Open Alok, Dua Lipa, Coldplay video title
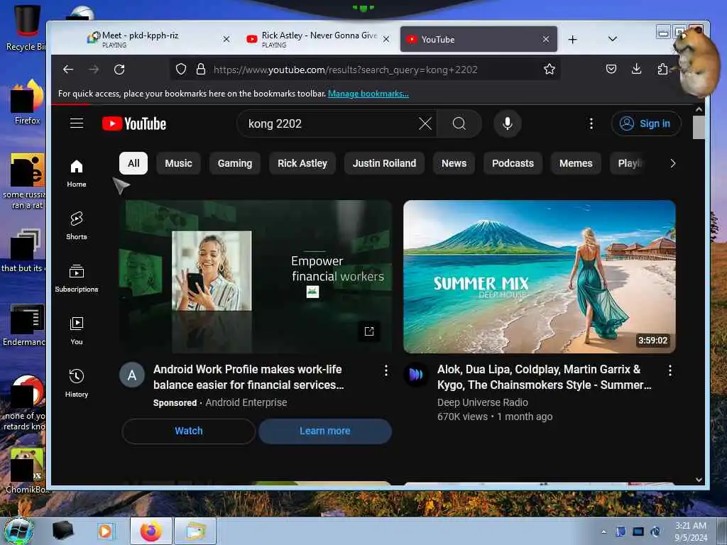 544,378
